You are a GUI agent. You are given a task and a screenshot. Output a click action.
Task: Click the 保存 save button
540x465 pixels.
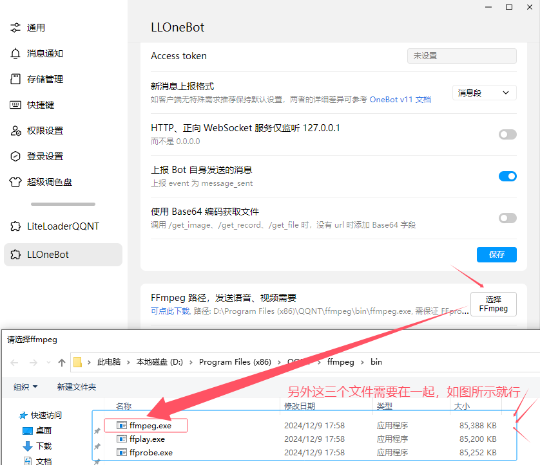coord(497,255)
